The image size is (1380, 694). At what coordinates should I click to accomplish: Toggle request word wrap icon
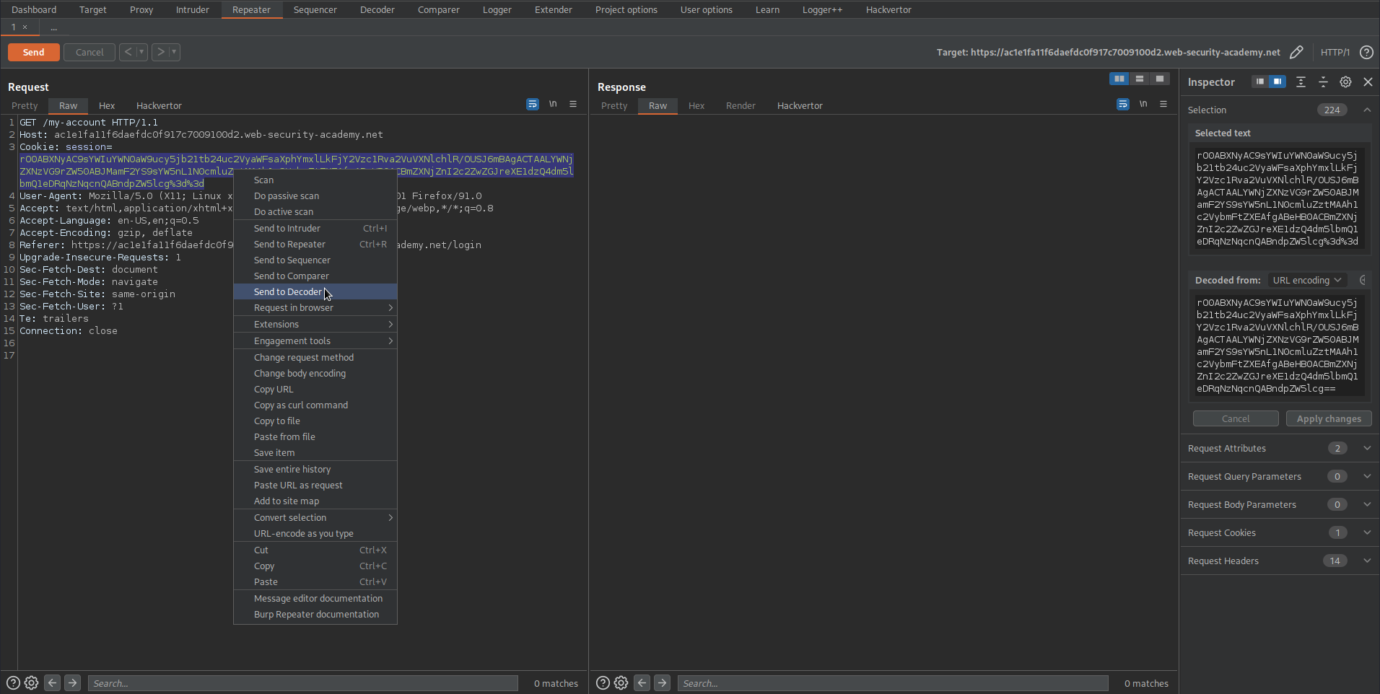(x=533, y=105)
